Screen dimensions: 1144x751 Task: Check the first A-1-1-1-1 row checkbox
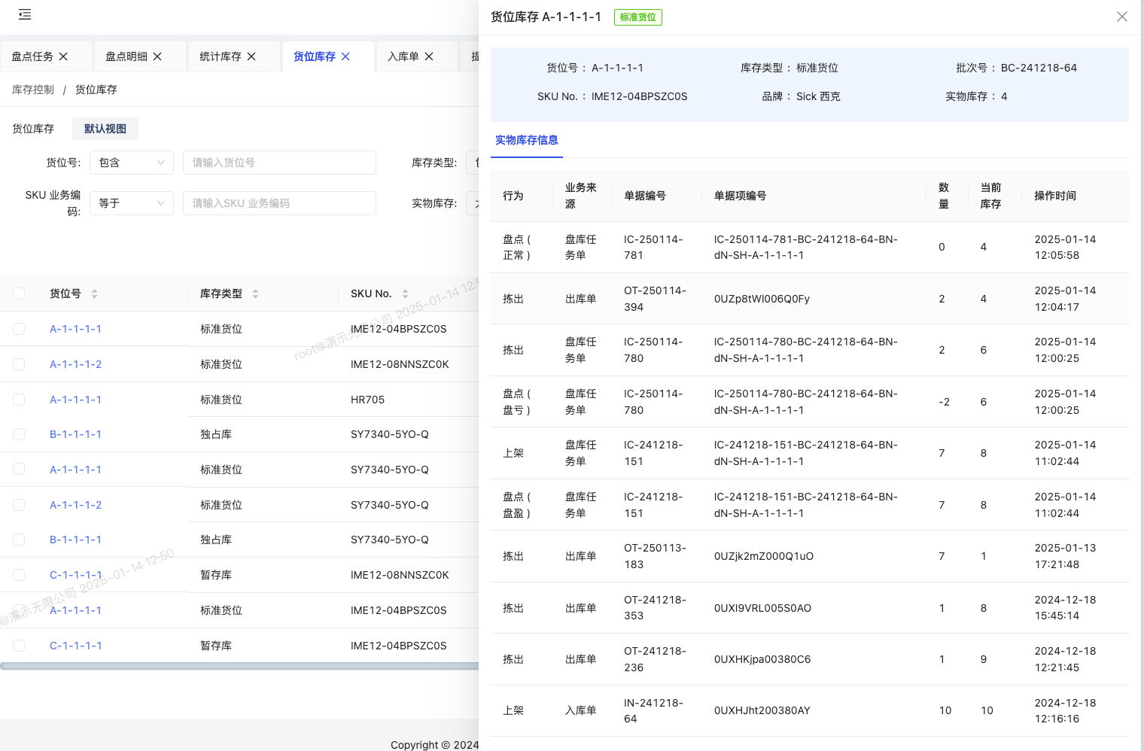[x=19, y=329]
